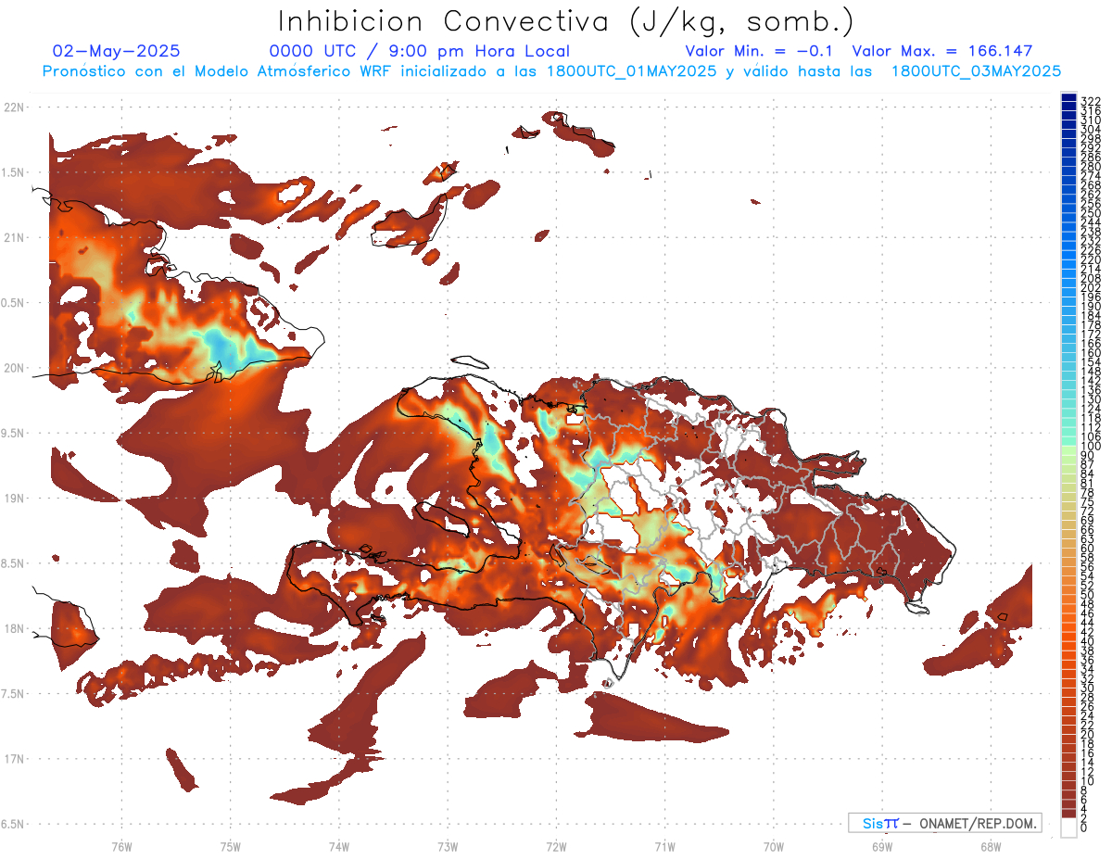Click the '70W' longitude label
1112x859 pixels.
click(774, 846)
